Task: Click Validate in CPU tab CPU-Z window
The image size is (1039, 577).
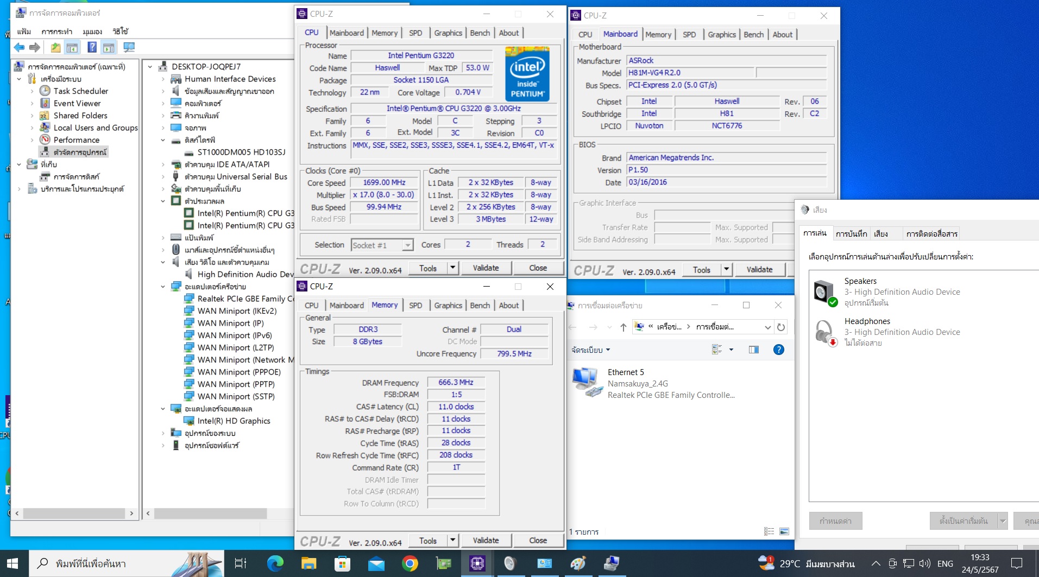Action: click(x=486, y=268)
